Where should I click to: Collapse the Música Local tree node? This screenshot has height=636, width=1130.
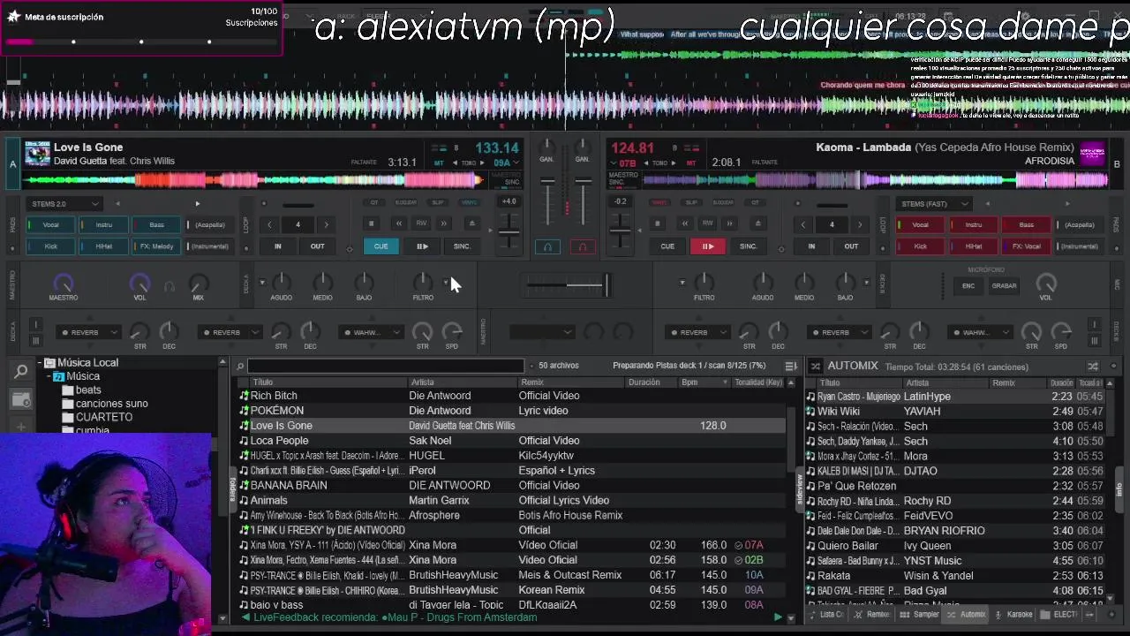click(x=40, y=363)
